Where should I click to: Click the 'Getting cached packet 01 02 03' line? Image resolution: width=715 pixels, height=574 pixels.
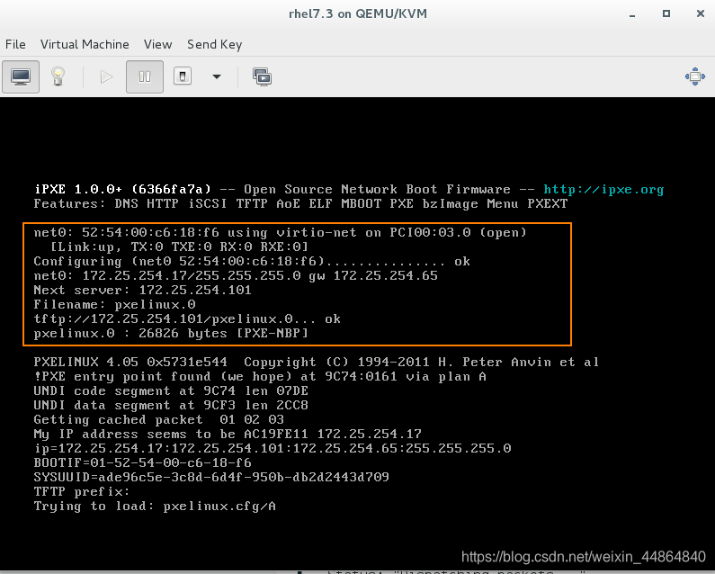pyautogui.click(x=158, y=420)
